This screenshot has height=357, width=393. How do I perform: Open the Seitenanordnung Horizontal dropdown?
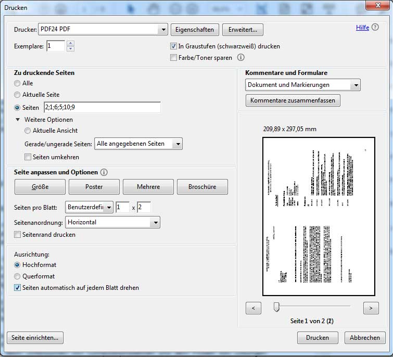(112, 222)
